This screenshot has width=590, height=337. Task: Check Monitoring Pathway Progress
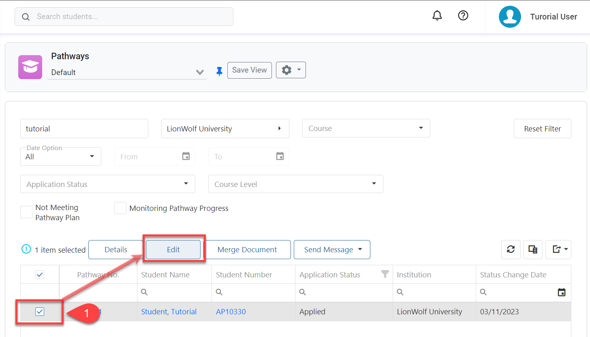(120, 208)
